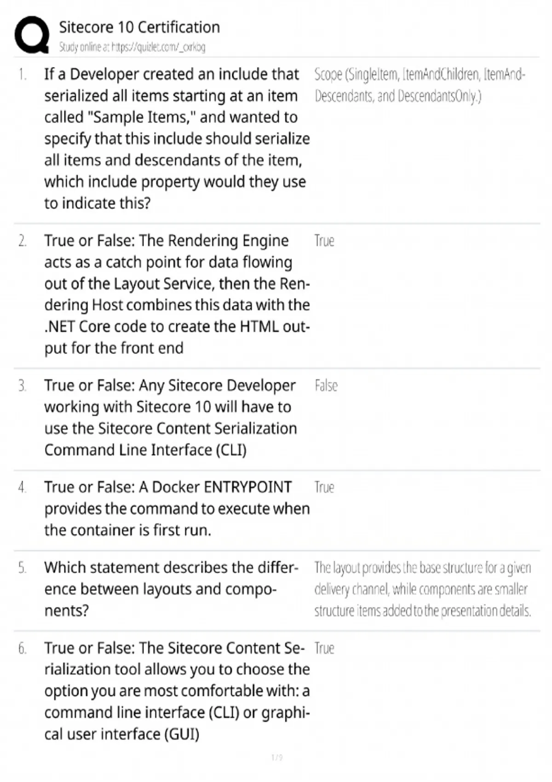Click question number 5 marker
552x782 pixels.
[23, 568]
